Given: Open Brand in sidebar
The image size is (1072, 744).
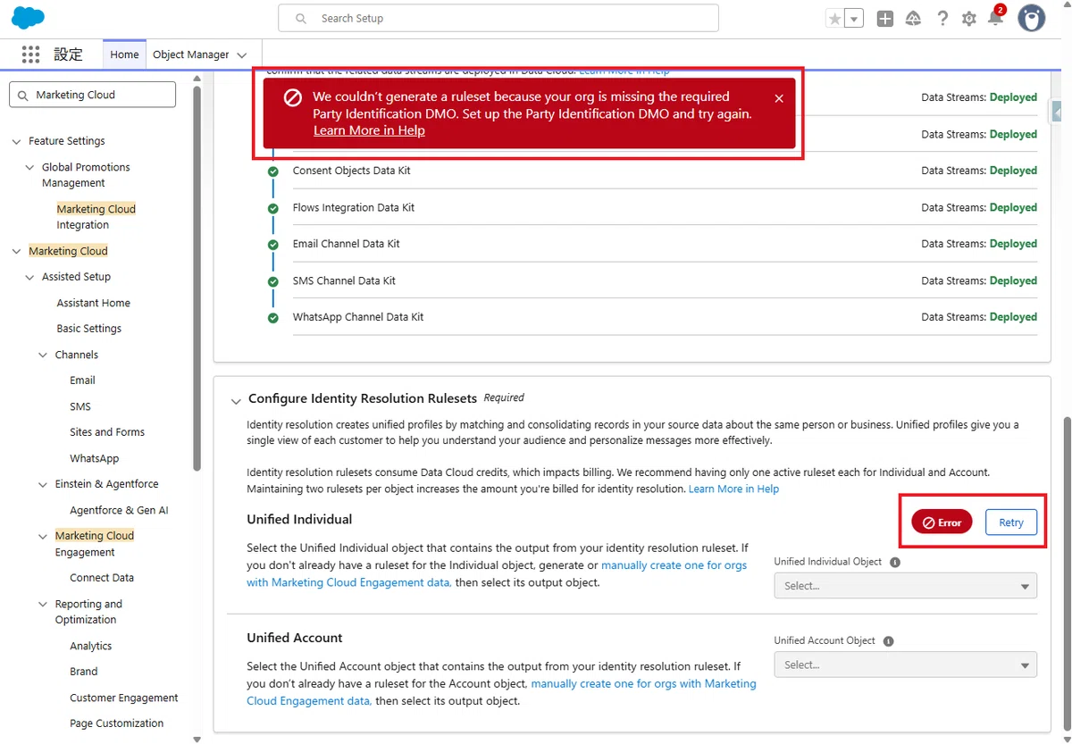Looking at the screenshot, I should [84, 672].
